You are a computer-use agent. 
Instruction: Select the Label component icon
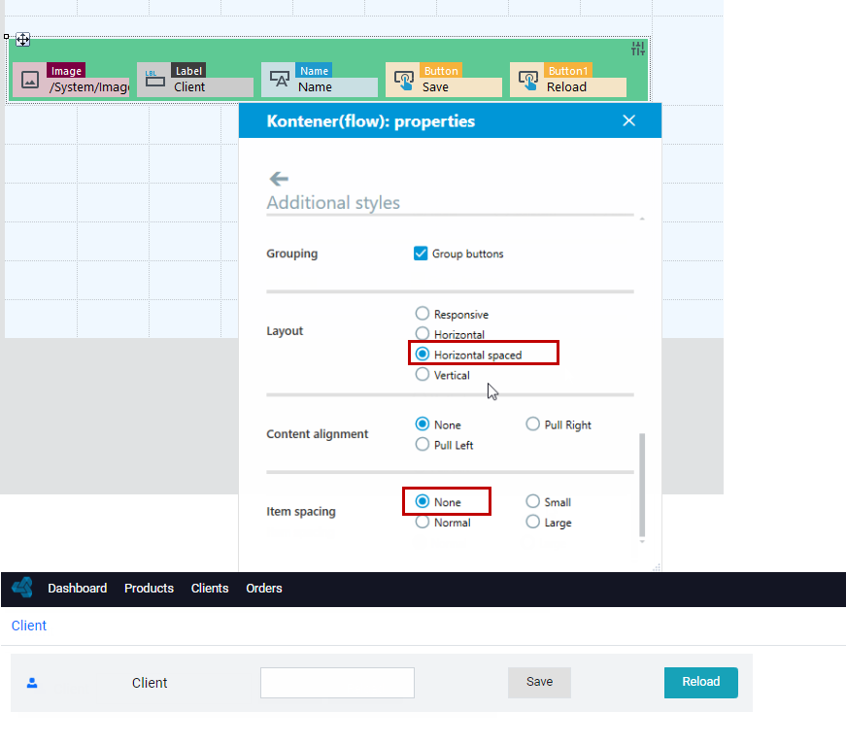click(154, 80)
